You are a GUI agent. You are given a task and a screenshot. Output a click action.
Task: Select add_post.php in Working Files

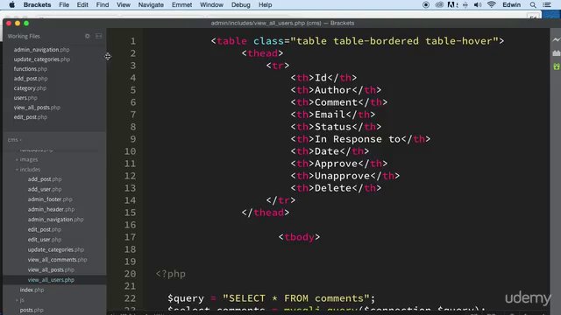pyautogui.click(x=31, y=79)
